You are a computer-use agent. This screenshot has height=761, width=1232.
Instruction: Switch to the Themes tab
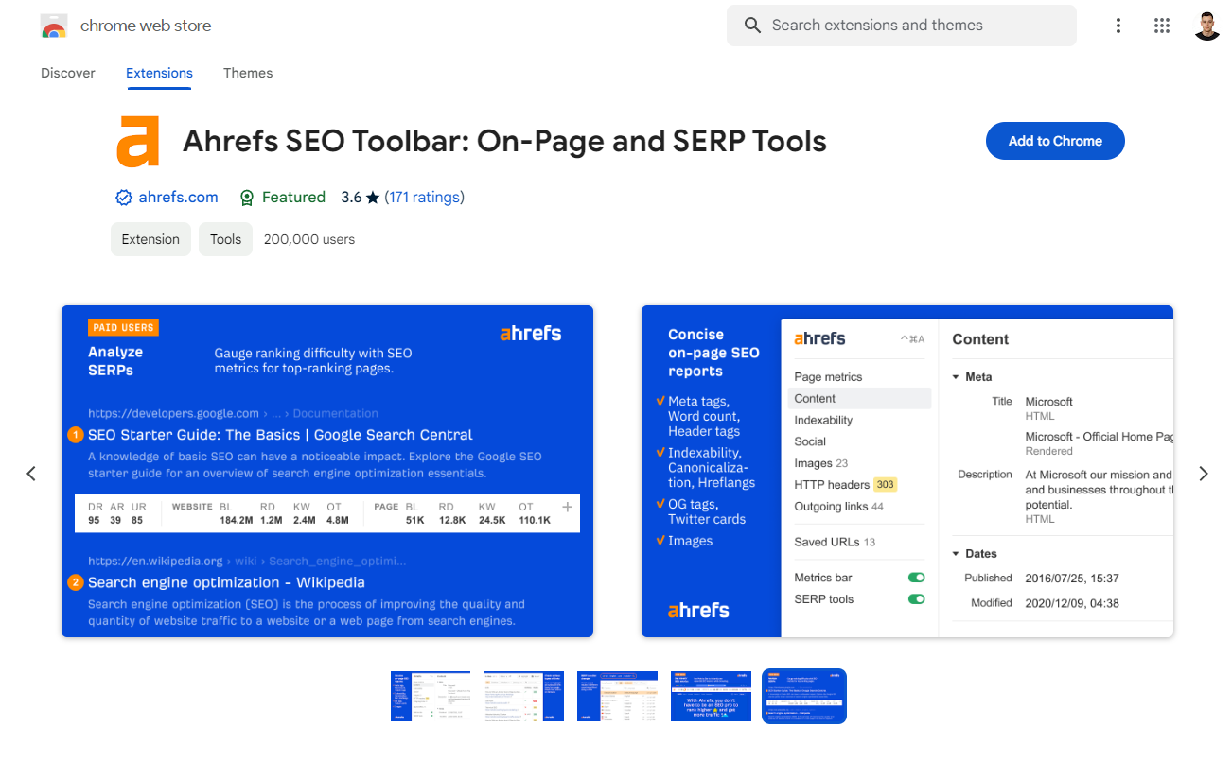(x=248, y=73)
